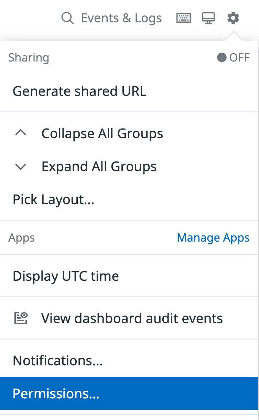
Task: Choose Generate shared URL
Action: tap(79, 91)
